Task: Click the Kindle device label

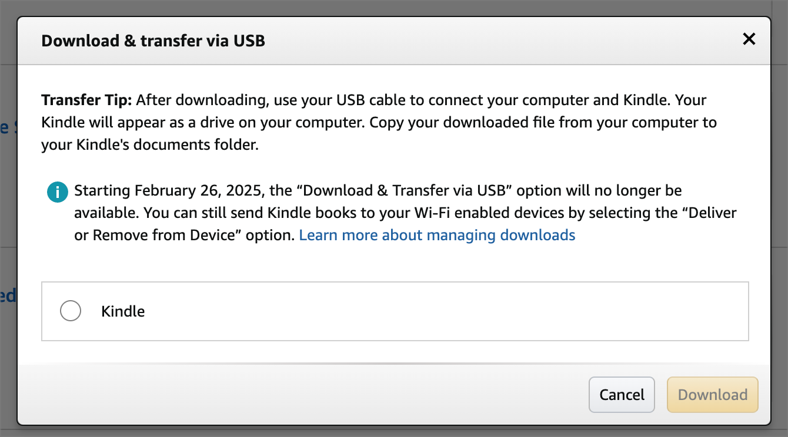Action: (x=123, y=311)
